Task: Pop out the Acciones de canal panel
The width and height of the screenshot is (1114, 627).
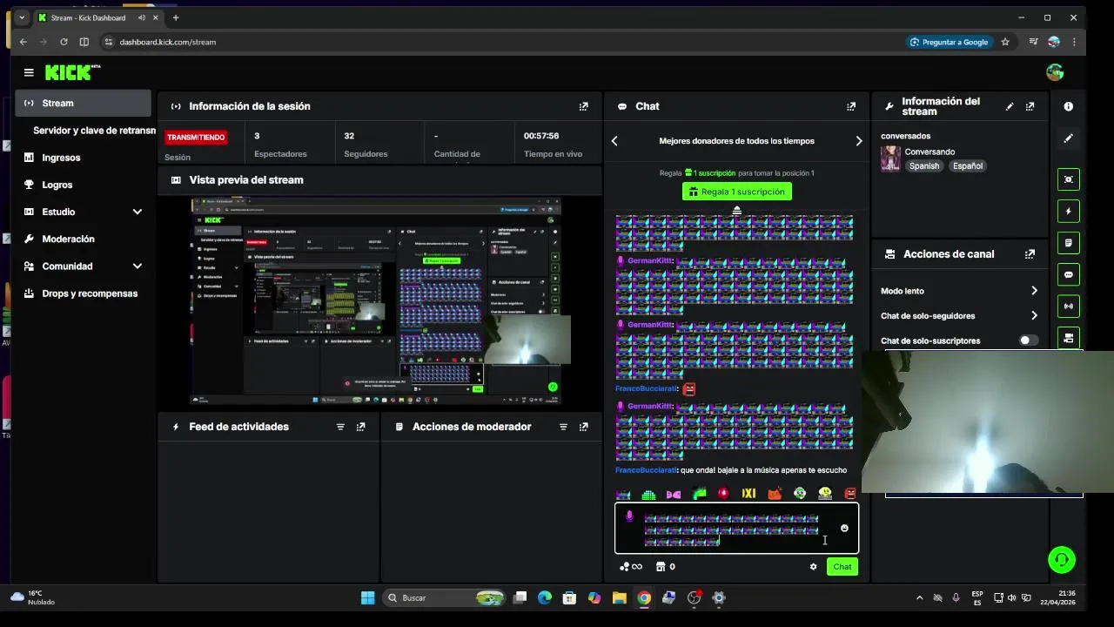Action: [1030, 254]
